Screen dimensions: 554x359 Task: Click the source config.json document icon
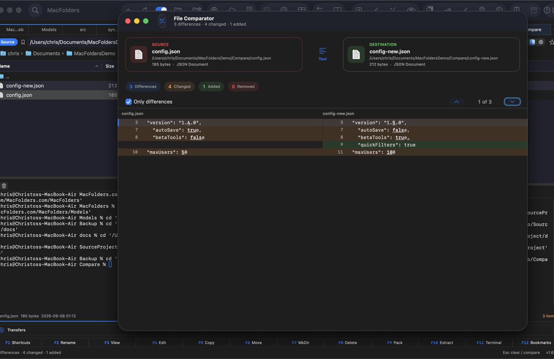[x=138, y=55]
